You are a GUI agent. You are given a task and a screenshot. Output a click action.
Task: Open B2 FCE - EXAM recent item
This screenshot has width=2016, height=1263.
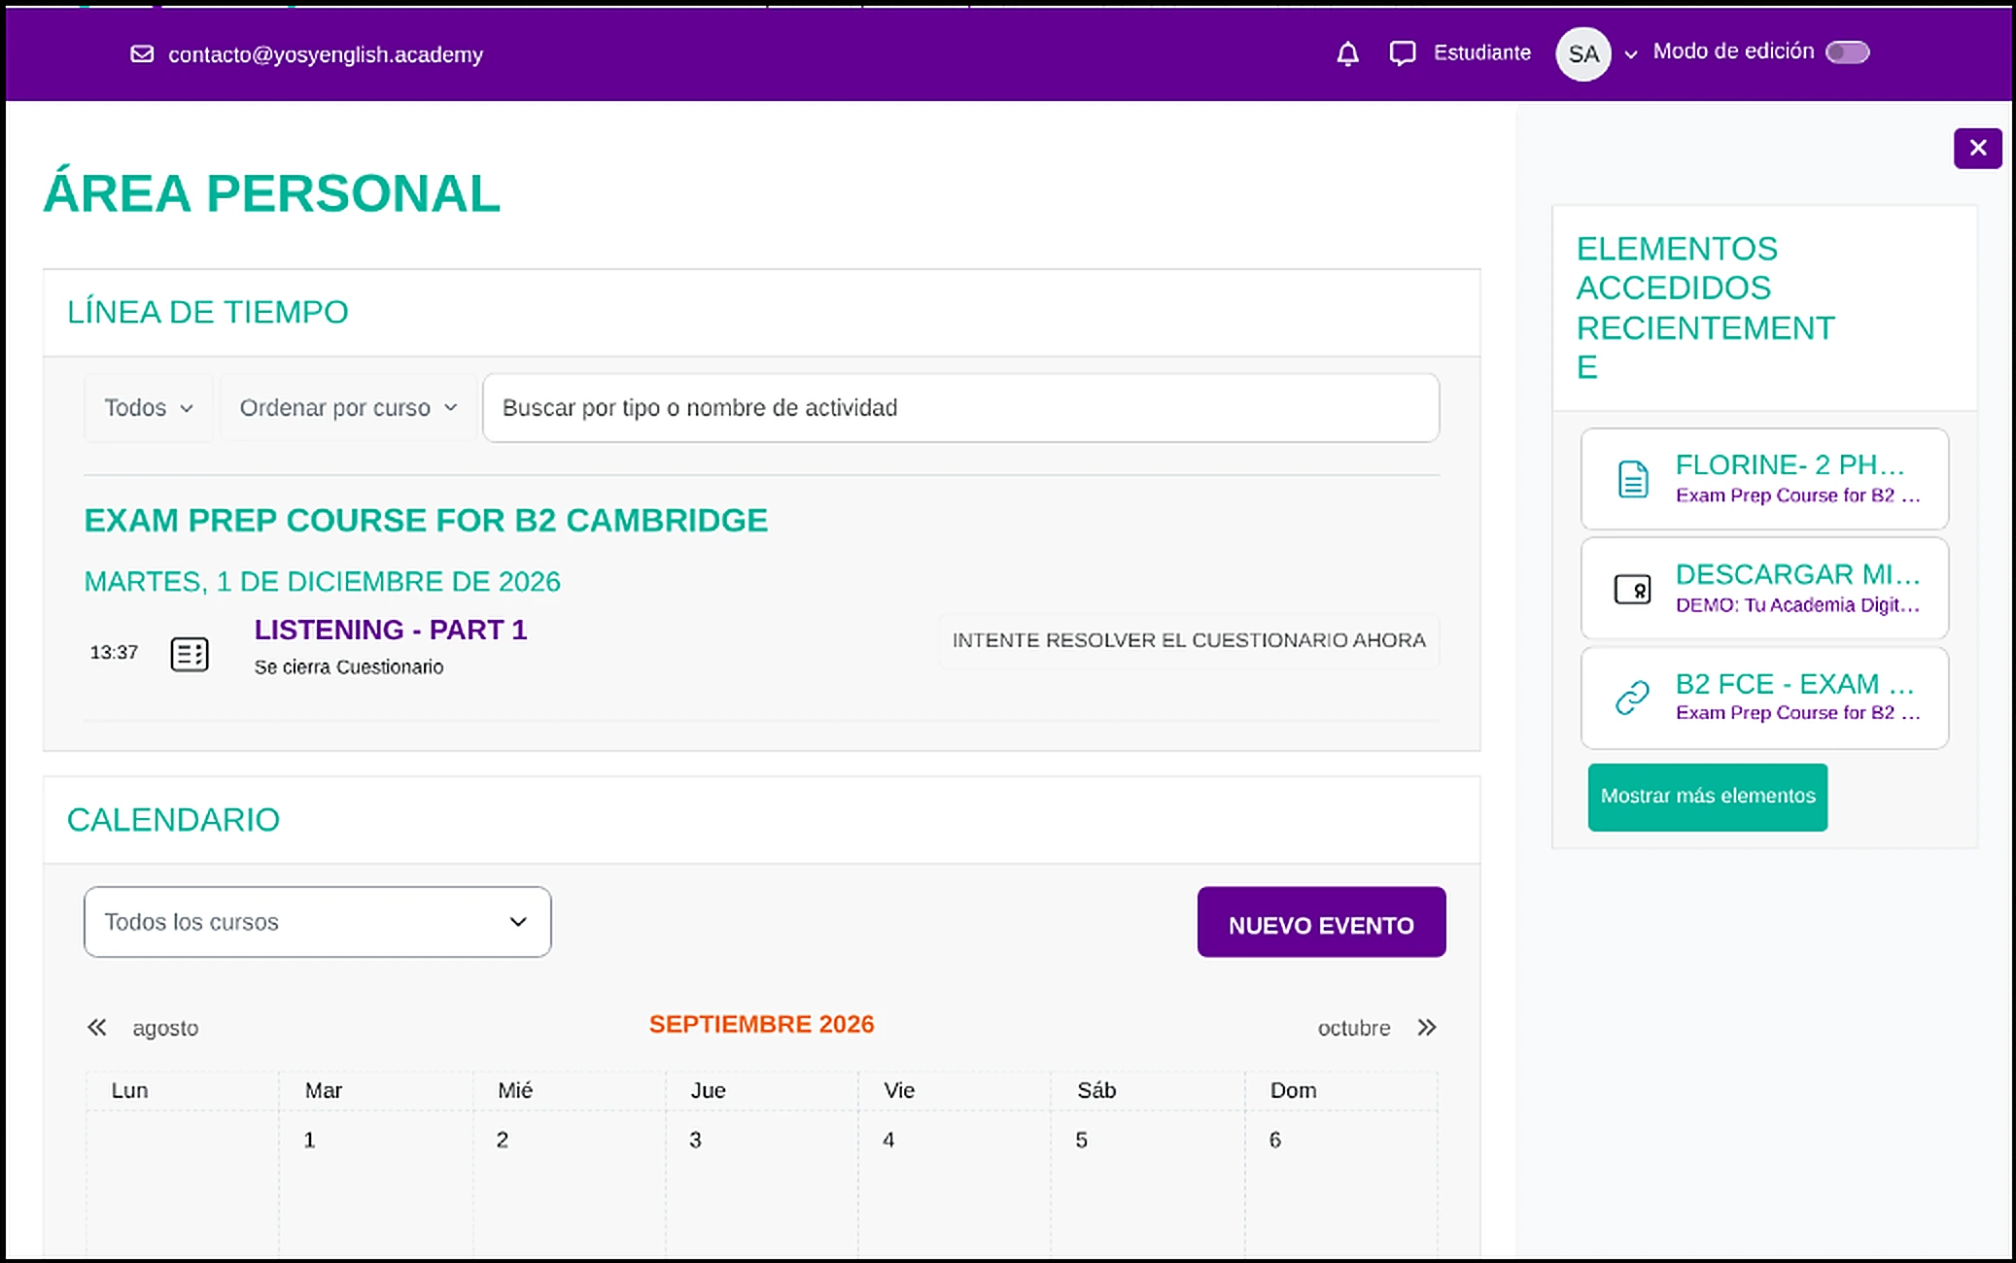tap(1764, 698)
